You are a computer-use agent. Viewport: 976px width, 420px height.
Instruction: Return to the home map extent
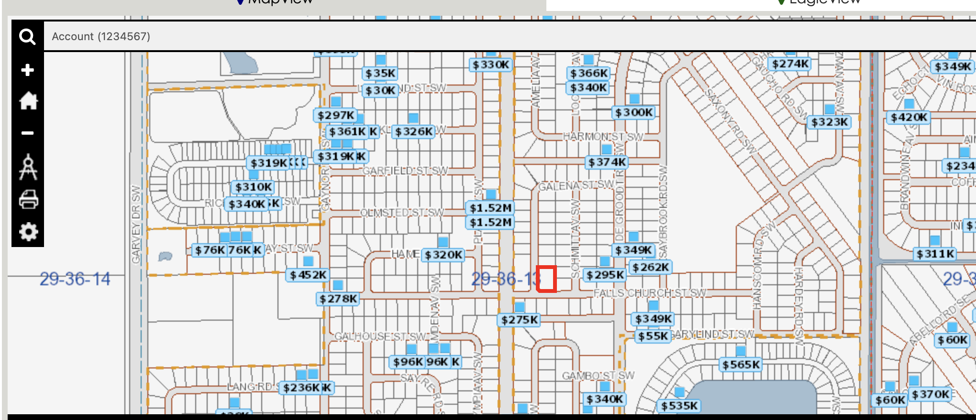pos(28,101)
